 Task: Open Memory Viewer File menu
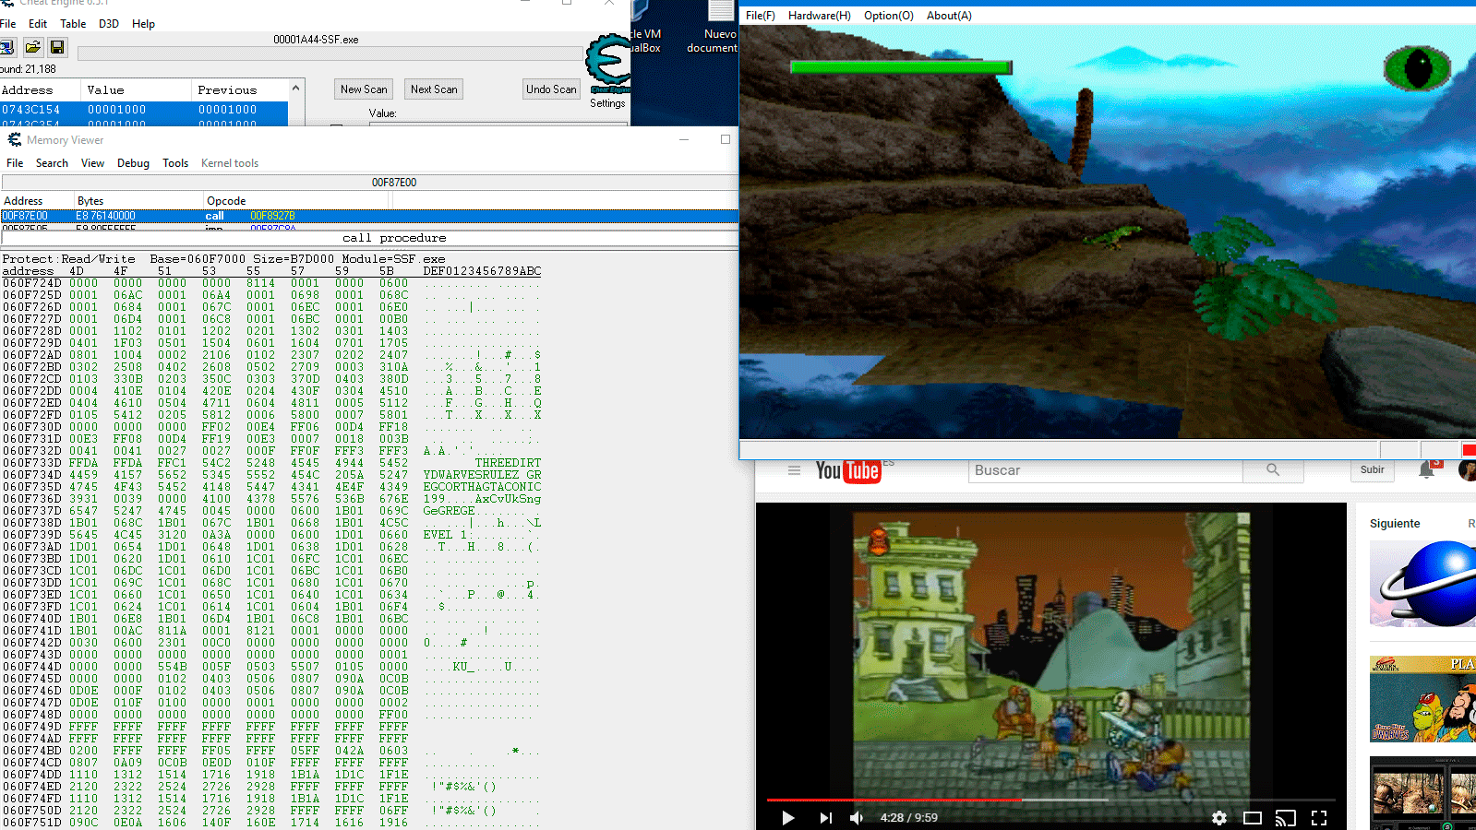pyautogui.click(x=15, y=163)
